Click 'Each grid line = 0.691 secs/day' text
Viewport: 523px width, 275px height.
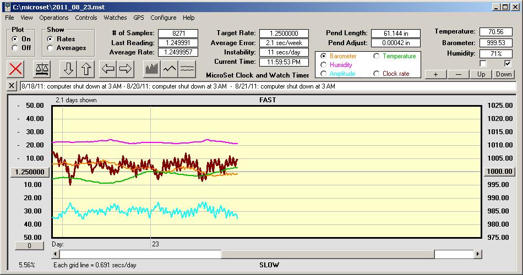click(x=95, y=265)
